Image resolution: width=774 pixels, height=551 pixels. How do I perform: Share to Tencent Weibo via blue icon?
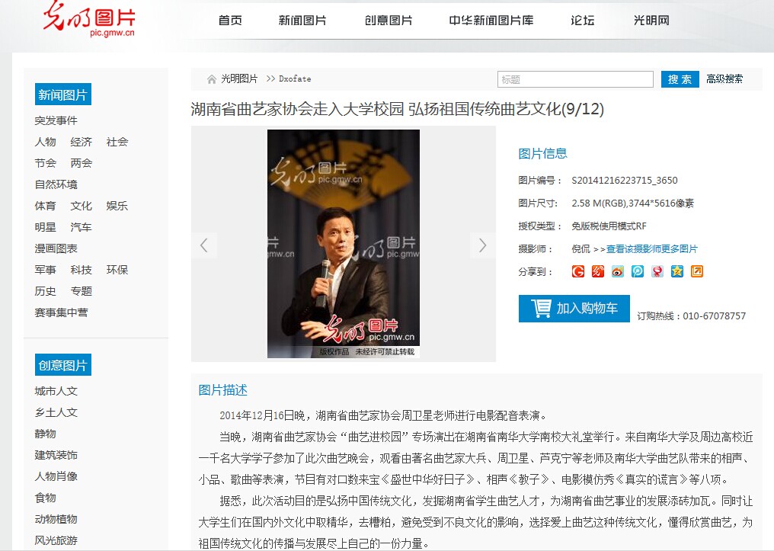(638, 271)
